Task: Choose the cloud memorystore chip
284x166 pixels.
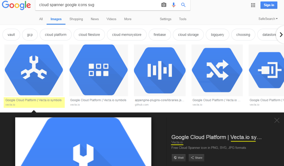Action: point(127,35)
